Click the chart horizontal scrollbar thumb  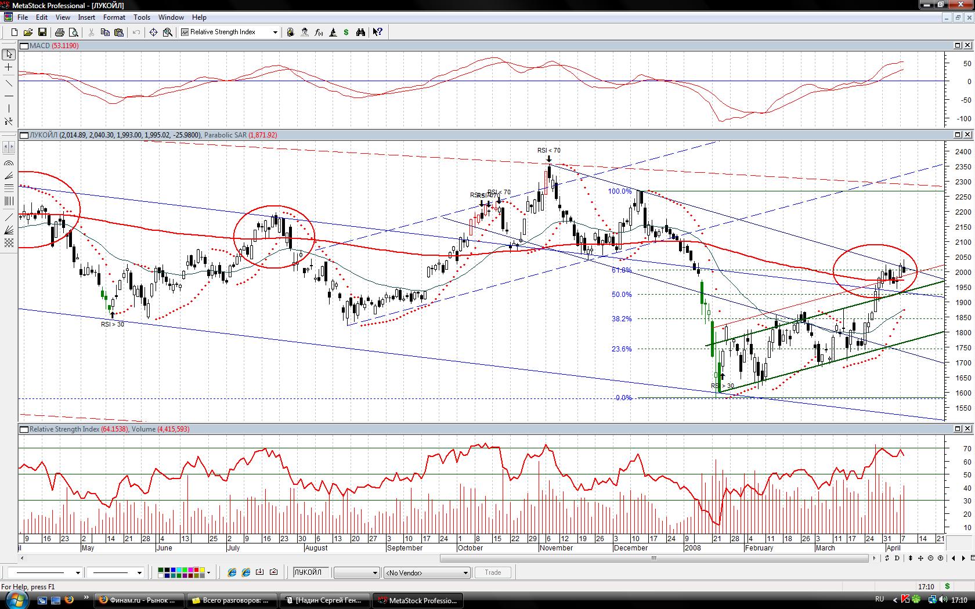point(655,559)
